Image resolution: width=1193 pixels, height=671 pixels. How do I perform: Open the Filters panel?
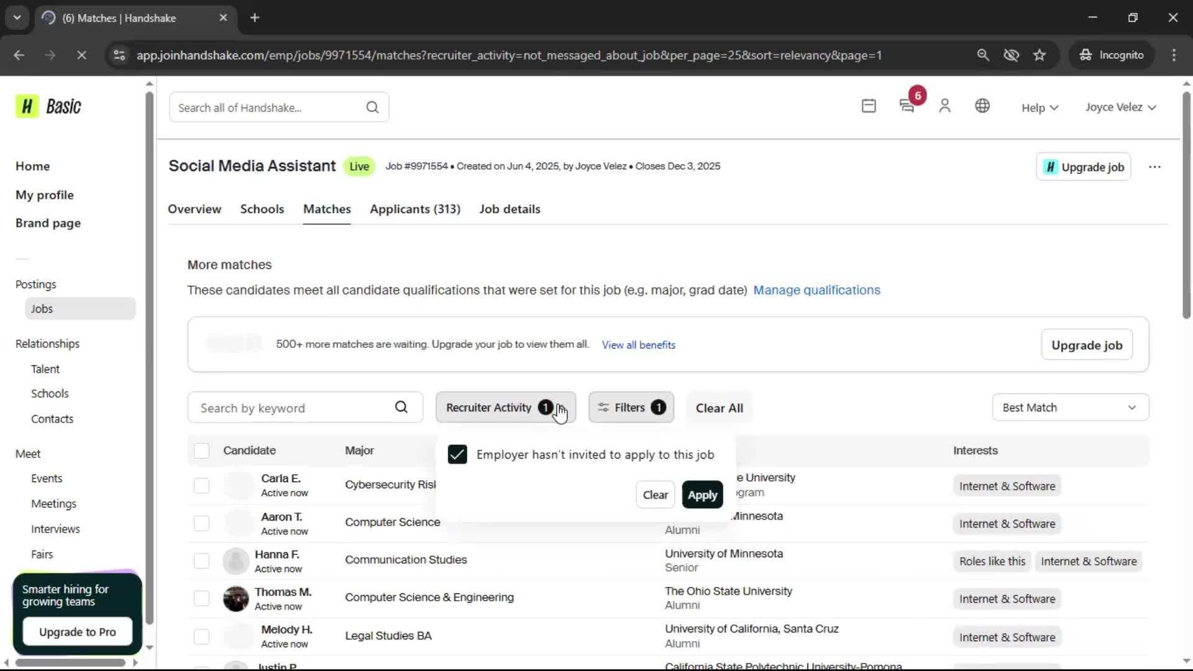pos(631,408)
